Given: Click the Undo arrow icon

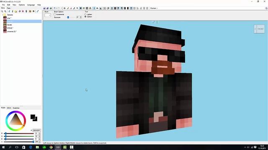Looking at the screenshot, I should (54, 8).
